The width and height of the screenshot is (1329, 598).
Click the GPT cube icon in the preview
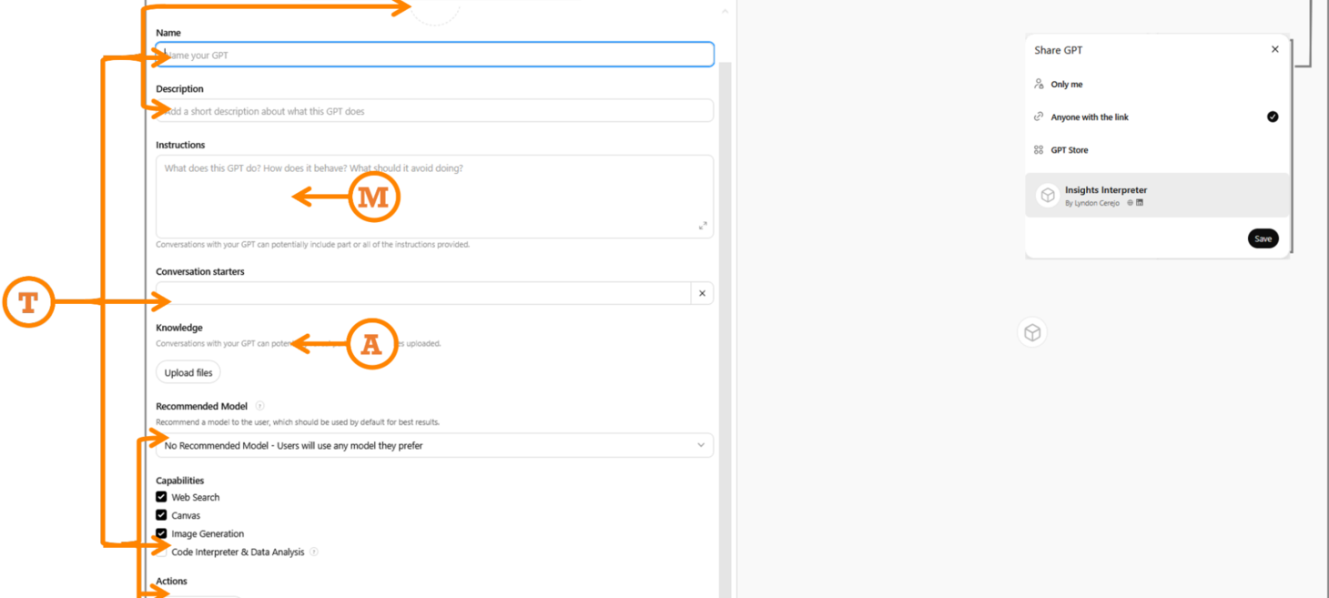pos(1032,332)
